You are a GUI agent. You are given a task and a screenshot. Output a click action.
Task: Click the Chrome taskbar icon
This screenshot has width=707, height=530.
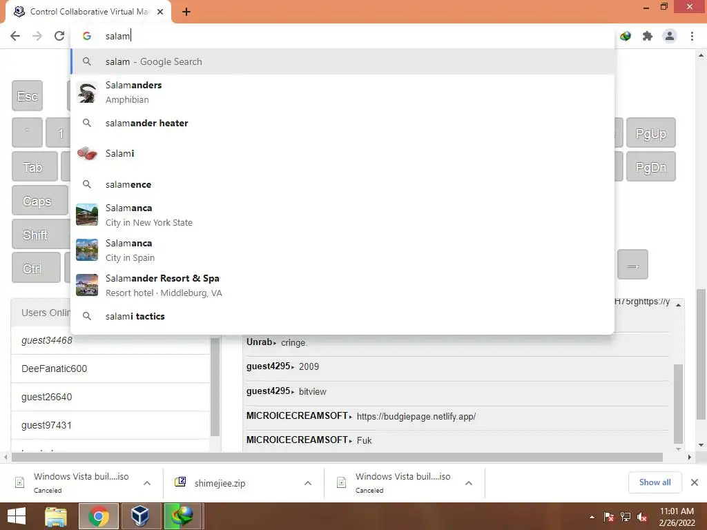(99, 516)
